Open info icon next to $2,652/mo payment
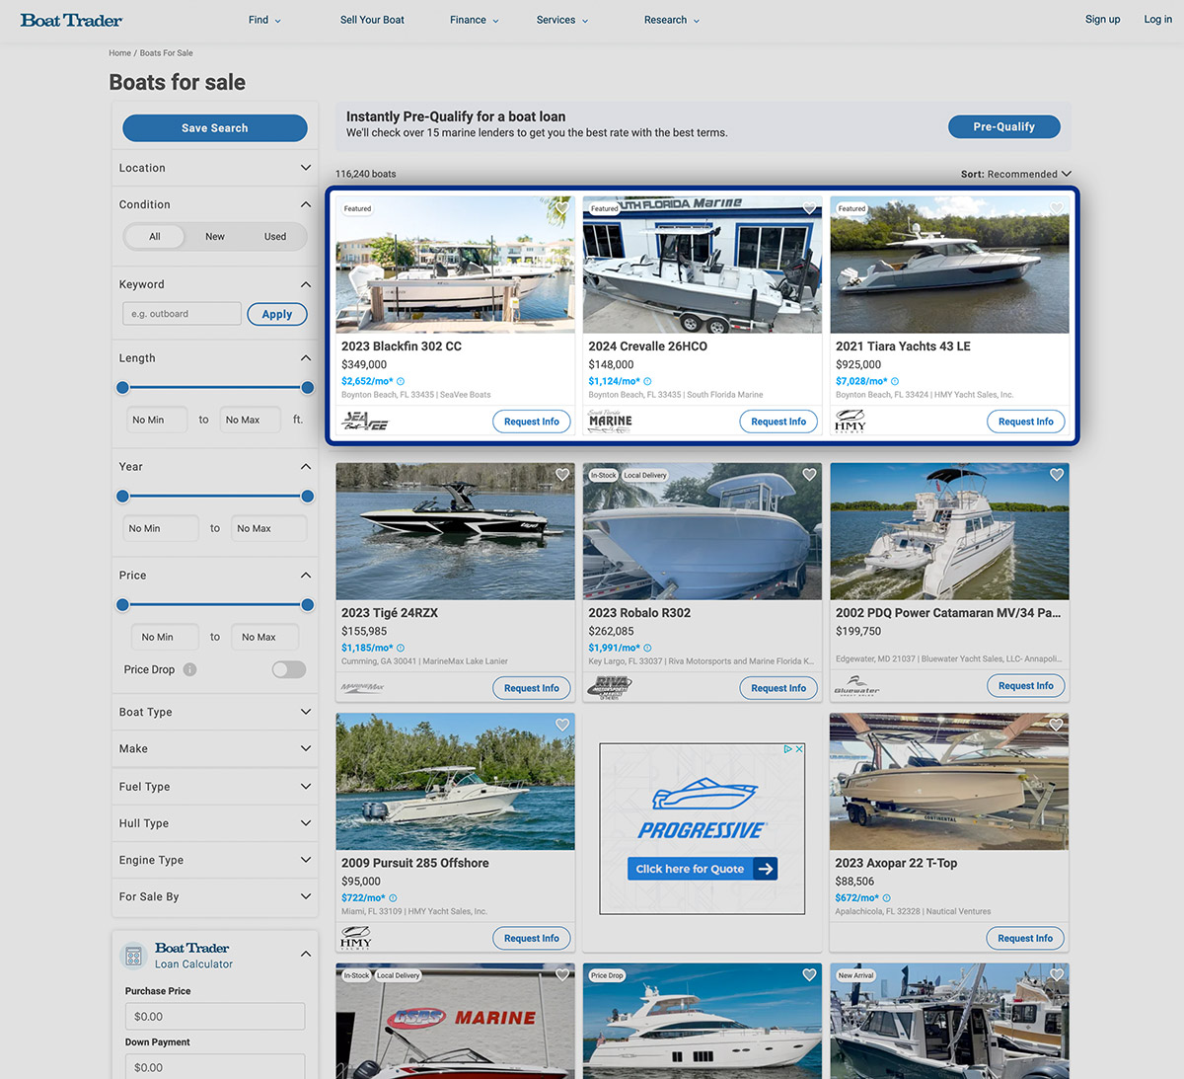 [401, 381]
